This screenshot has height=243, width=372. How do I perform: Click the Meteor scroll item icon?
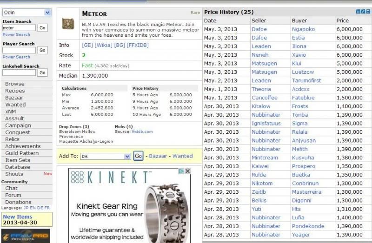coord(68,24)
